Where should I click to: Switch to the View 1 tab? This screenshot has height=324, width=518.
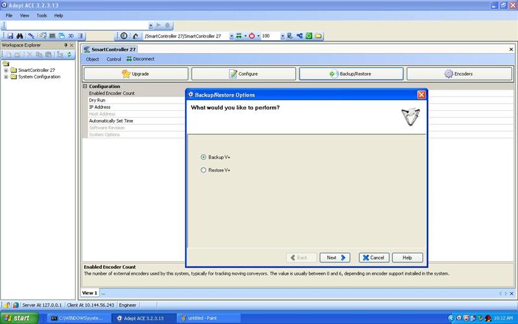[x=89, y=293]
